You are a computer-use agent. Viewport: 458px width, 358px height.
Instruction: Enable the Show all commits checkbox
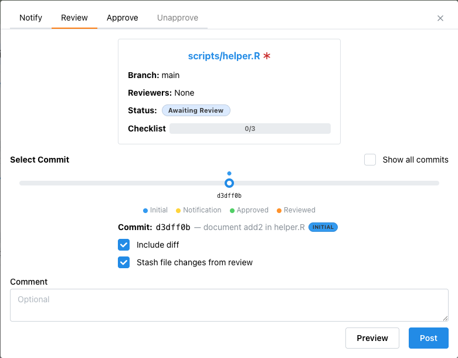coord(370,160)
